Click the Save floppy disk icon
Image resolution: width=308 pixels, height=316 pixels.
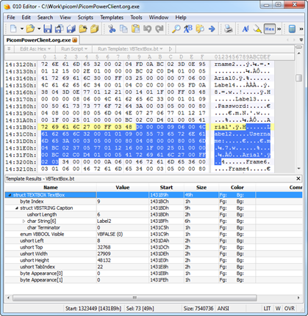pos(48,29)
